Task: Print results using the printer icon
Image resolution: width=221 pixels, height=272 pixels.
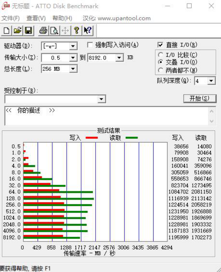Action: click(43, 30)
